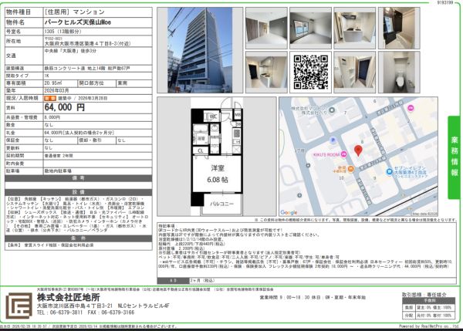Click the 取引態様 専任媒介 label
Image resolution: width=463 pixels, height=331 pixels.
click(x=424, y=295)
